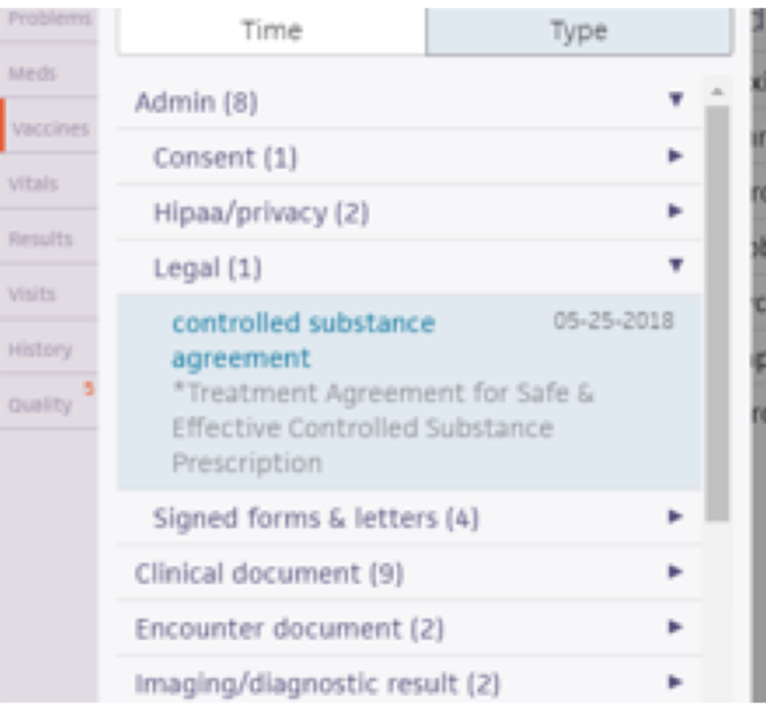Expand the Clinical document (9) arrow
766x710 pixels.
tap(676, 572)
